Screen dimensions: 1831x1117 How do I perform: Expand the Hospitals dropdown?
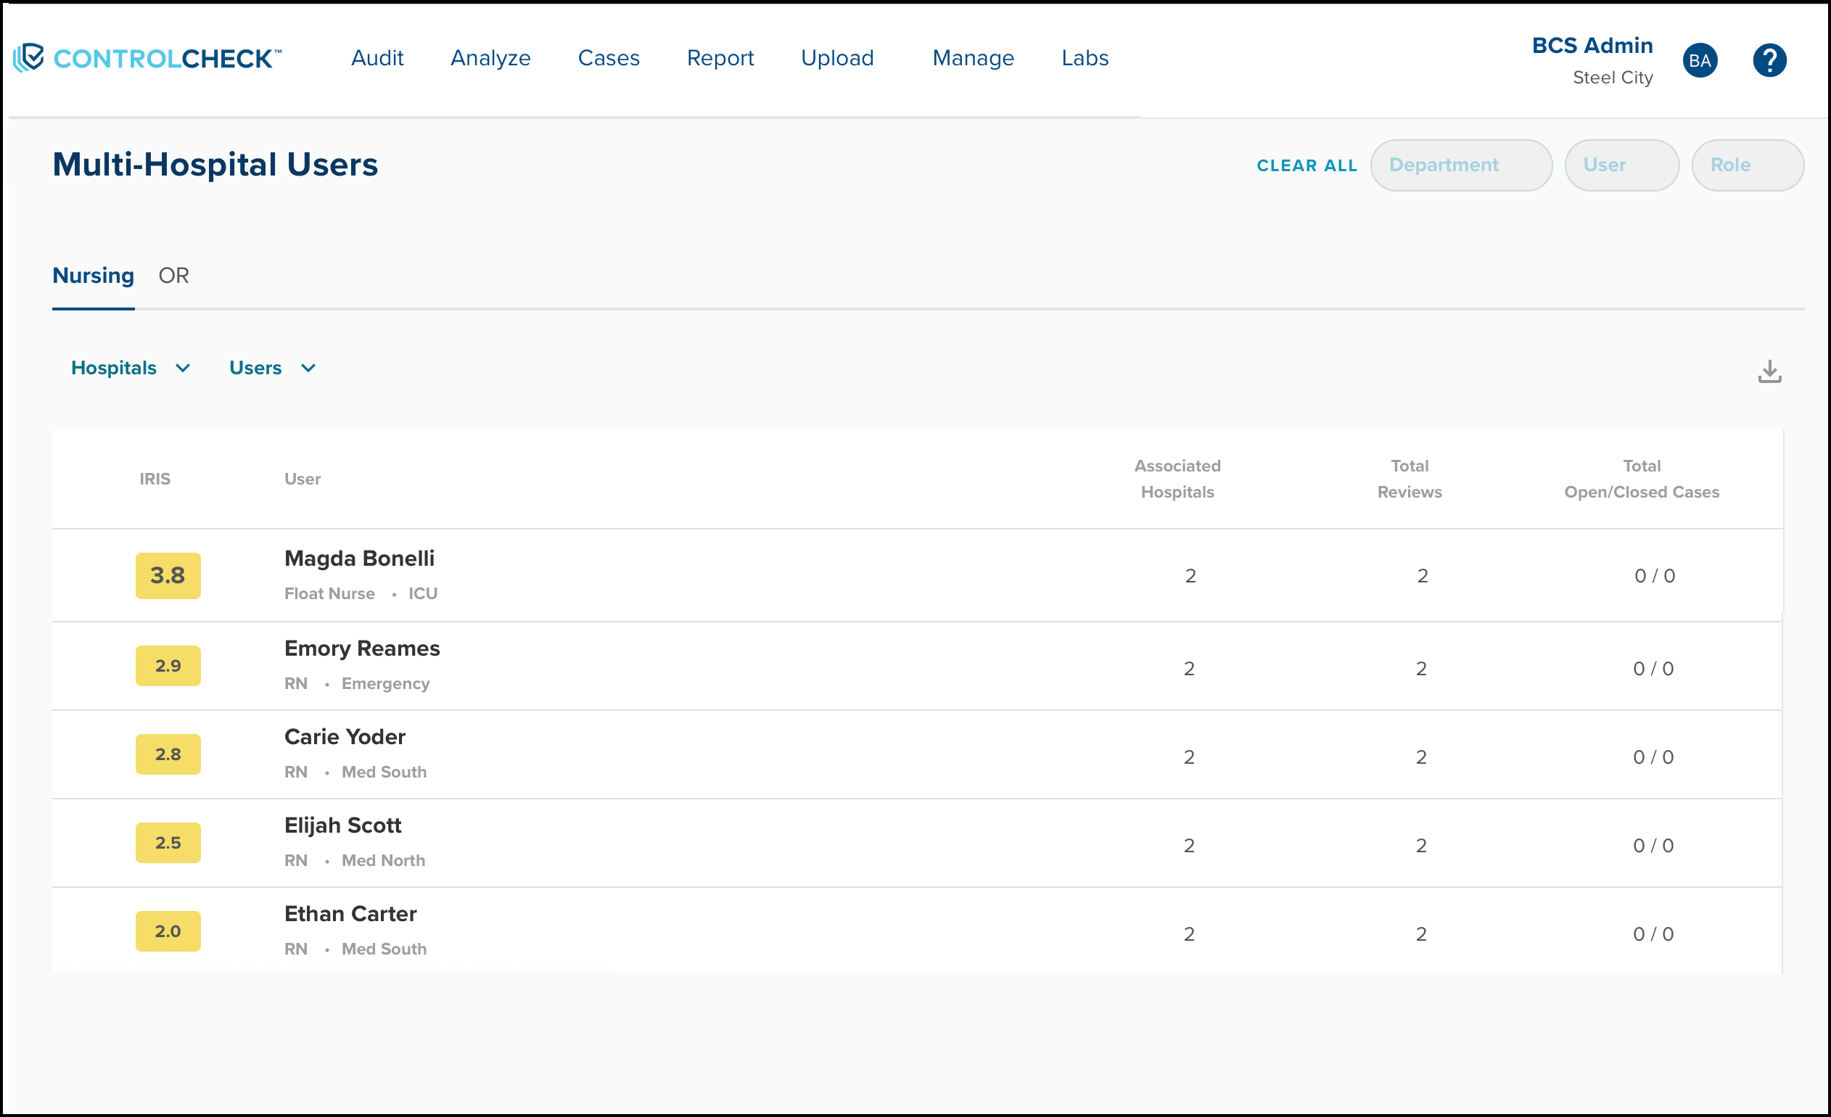131,368
